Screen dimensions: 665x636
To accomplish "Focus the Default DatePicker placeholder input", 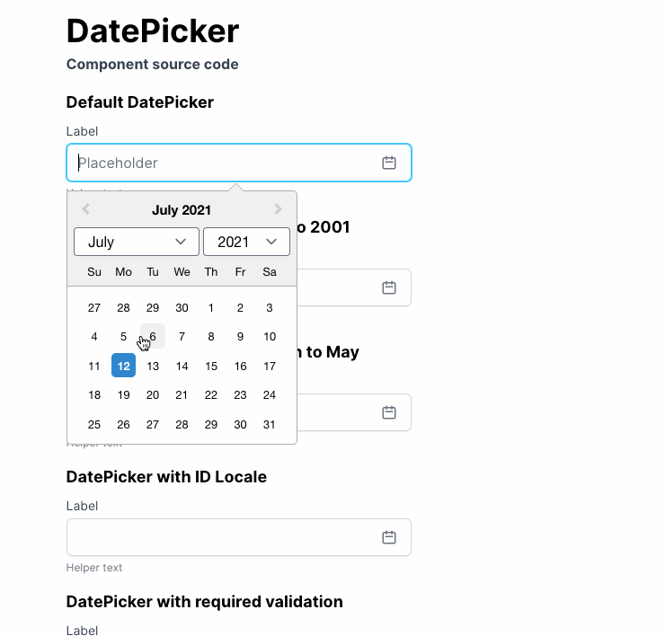I will click(225, 163).
